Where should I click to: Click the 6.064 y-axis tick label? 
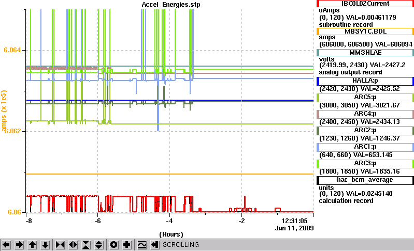(x=12, y=50)
